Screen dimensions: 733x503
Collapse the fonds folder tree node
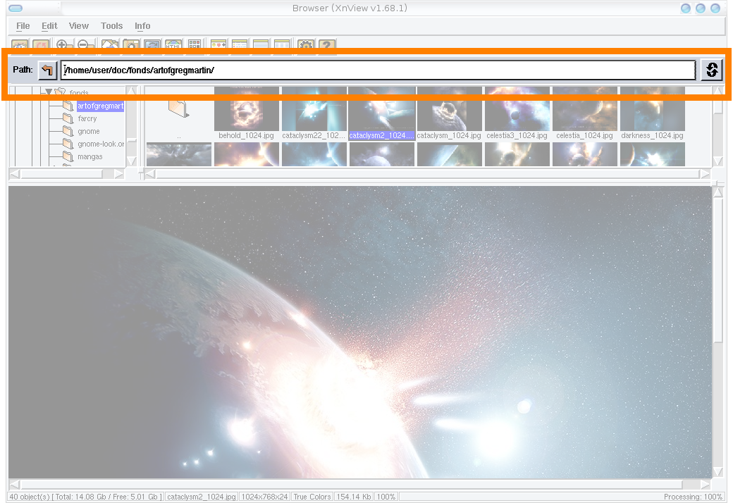coord(49,92)
